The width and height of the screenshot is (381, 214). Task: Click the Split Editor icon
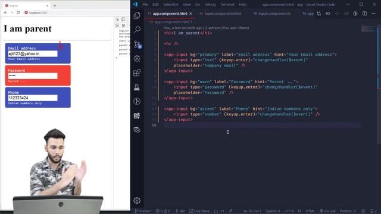pos(364,14)
